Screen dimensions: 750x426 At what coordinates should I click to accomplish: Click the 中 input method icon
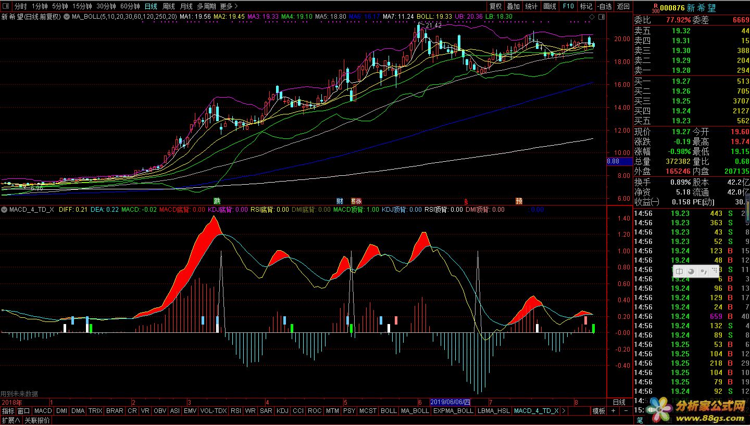[x=680, y=271]
